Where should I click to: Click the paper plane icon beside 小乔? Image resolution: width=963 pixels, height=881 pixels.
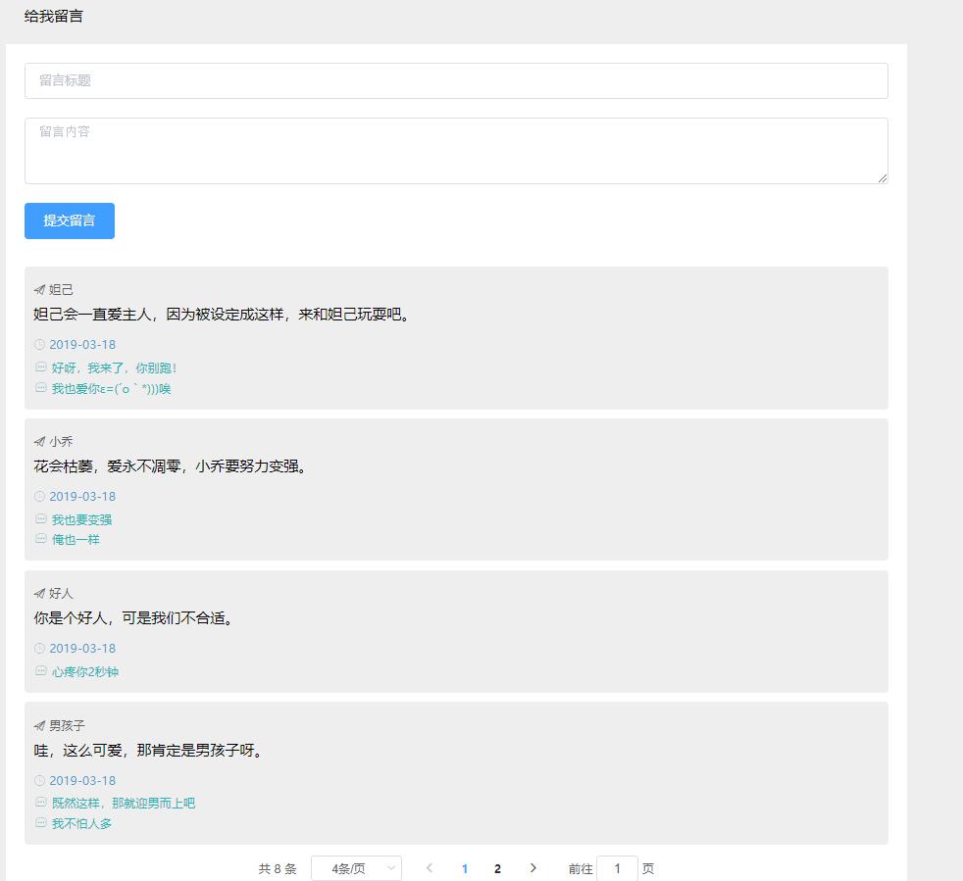38,441
